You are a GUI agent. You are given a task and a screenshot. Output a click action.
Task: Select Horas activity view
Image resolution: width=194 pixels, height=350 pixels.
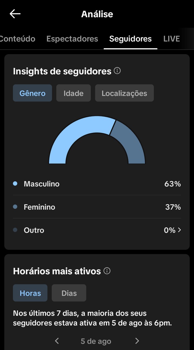[30, 293]
